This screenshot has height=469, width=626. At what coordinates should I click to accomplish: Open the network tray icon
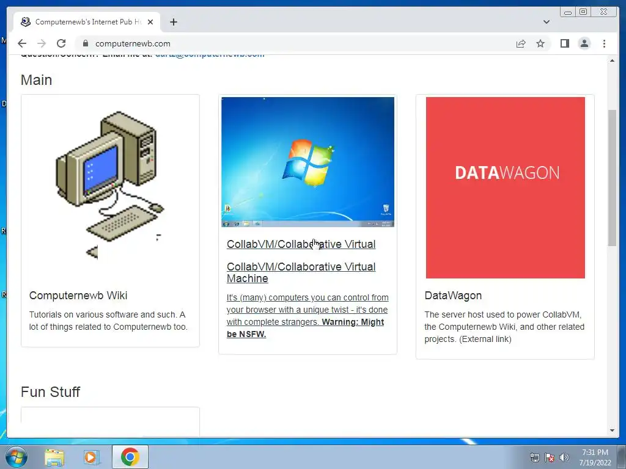click(x=534, y=457)
